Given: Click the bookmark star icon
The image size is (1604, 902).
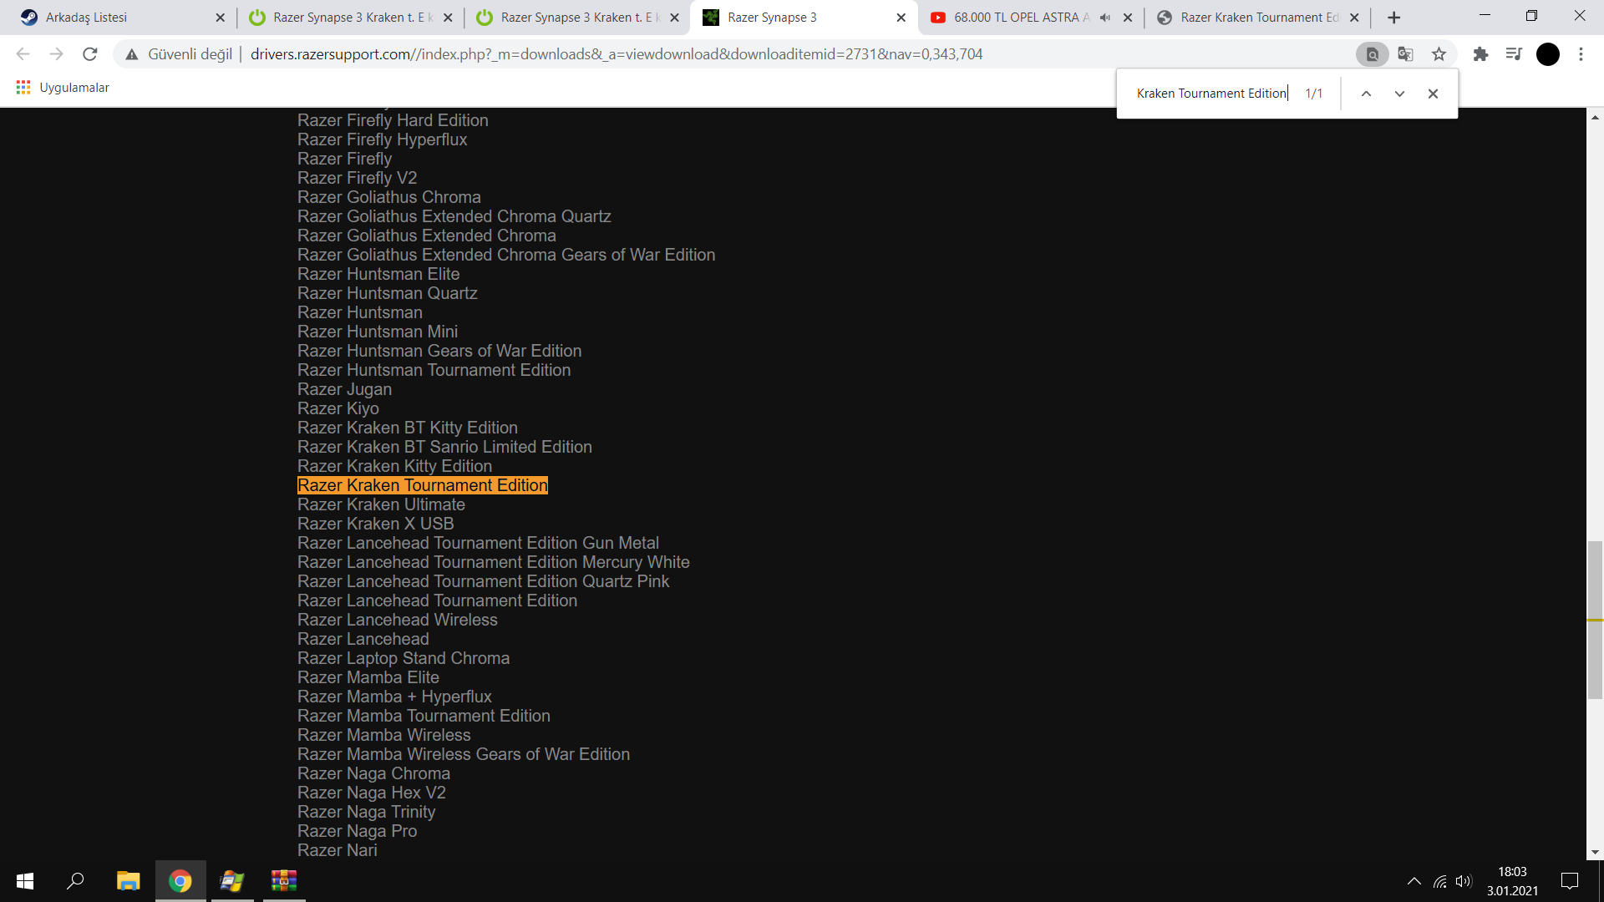Looking at the screenshot, I should (x=1439, y=54).
